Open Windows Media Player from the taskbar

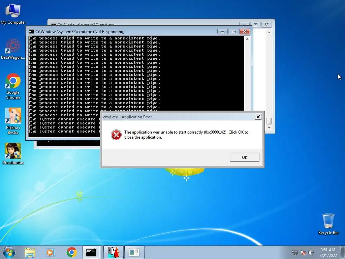(50, 252)
